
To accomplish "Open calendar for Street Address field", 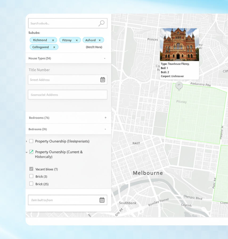I will pyautogui.click(x=103, y=80).
